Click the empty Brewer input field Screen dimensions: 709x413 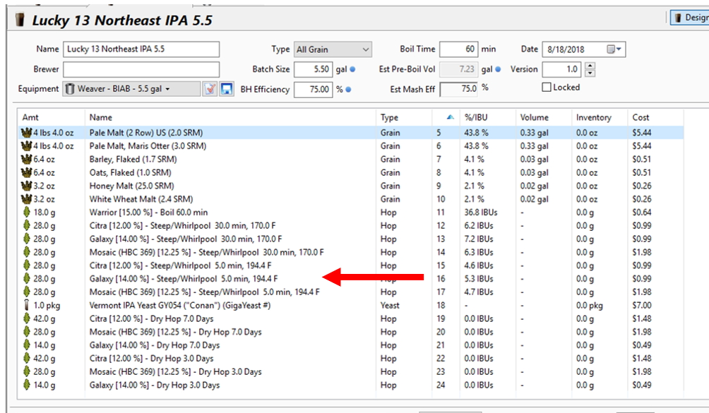pyautogui.click(x=141, y=70)
